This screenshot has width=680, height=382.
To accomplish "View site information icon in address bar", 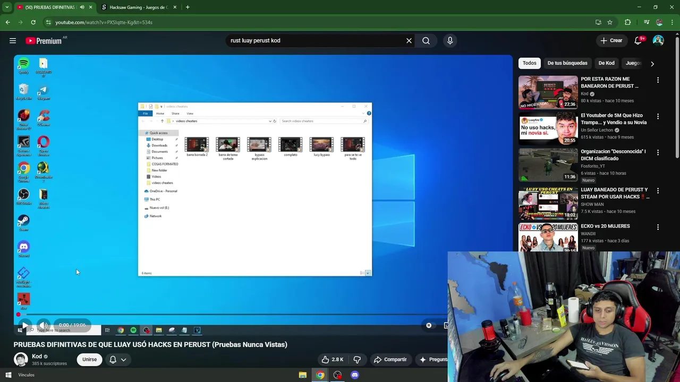I will pyautogui.click(x=48, y=22).
